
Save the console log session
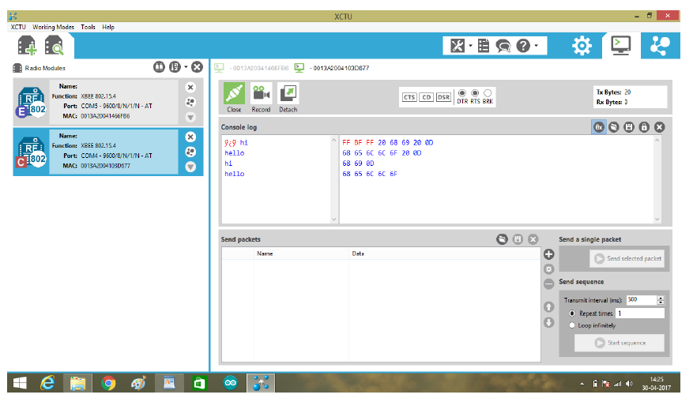click(x=629, y=127)
